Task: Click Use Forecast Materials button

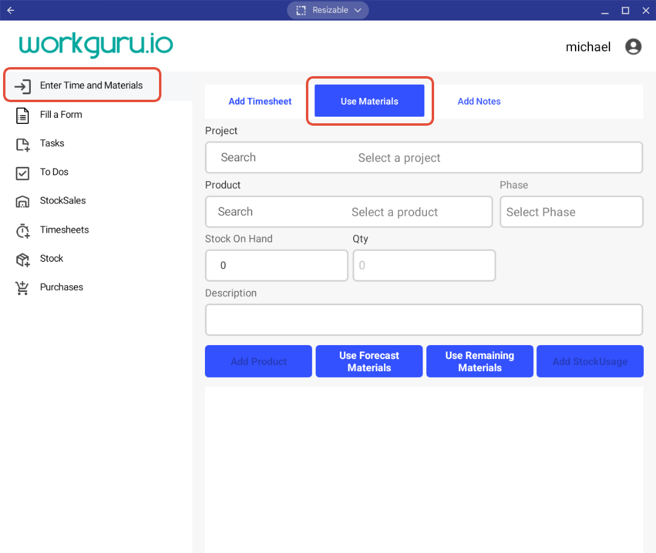Action: pos(369,361)
